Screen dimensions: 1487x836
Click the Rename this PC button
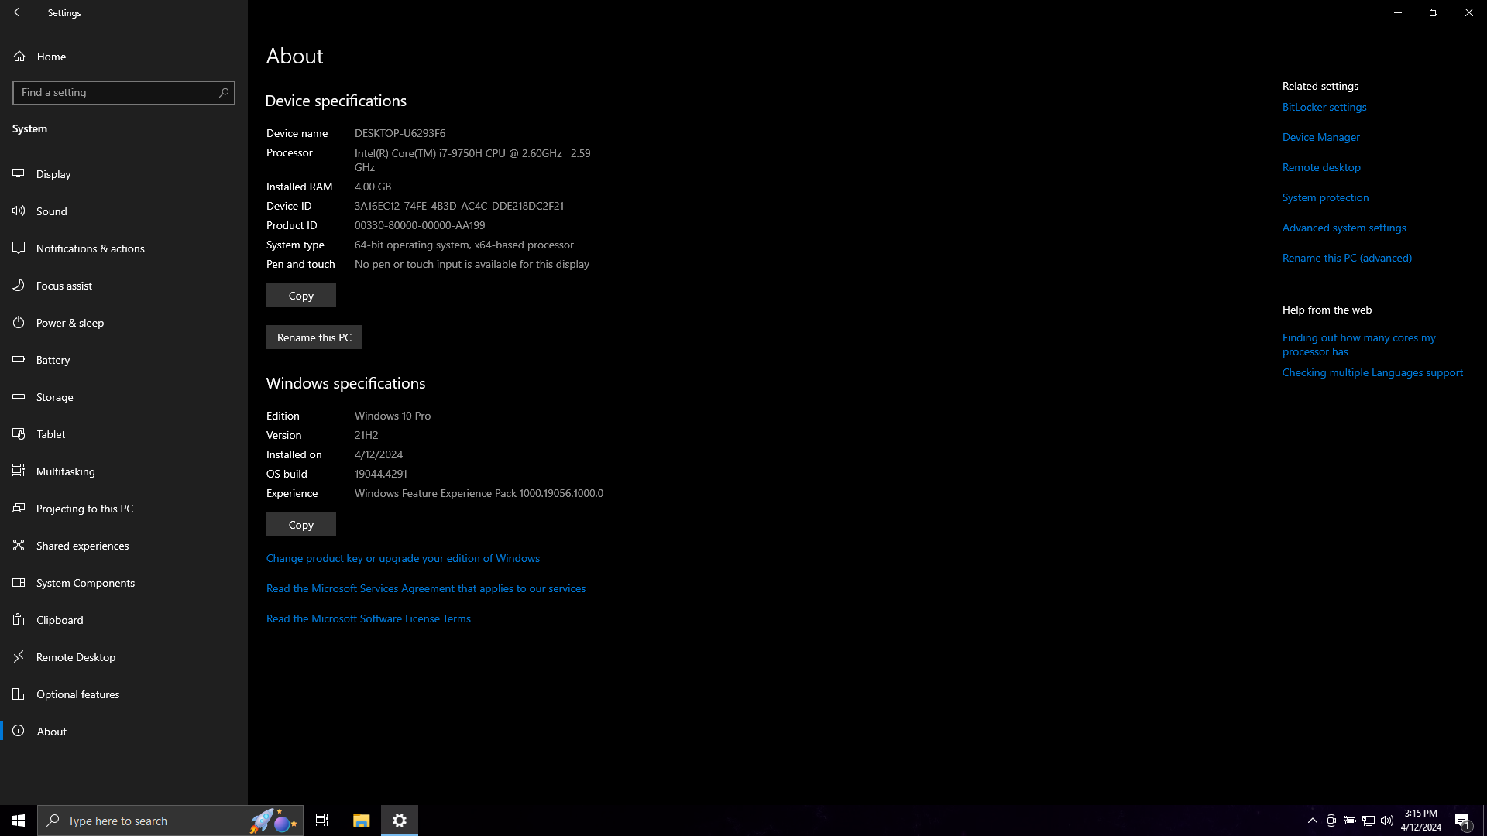pos(314,337)
